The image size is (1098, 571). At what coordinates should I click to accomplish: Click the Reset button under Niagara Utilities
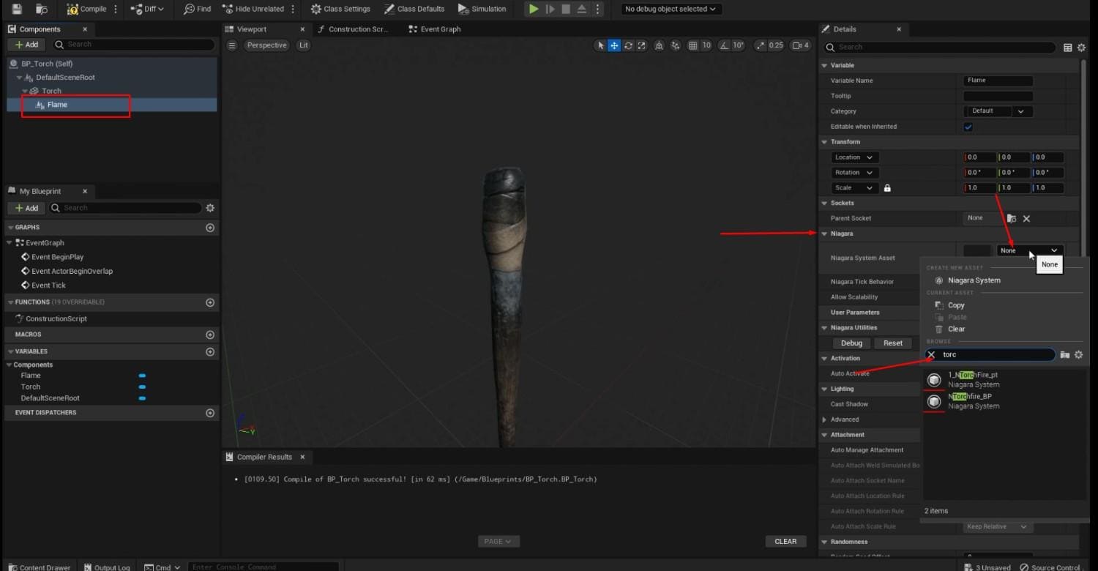coord(893,343)
